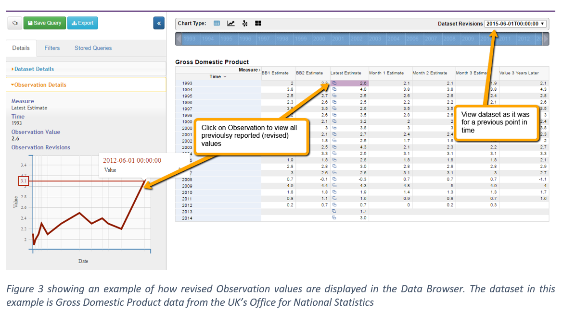
Task: Click revisions icon in the 2009 Latest Estimate cell
Action: [x=334, y=186]
